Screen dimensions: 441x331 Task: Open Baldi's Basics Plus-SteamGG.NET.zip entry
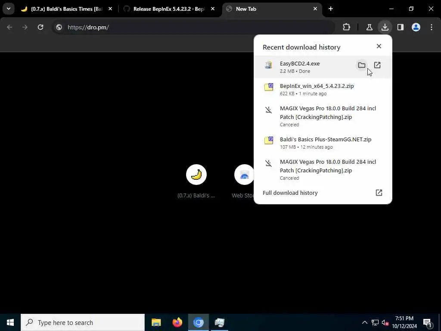tap(323, 143)
